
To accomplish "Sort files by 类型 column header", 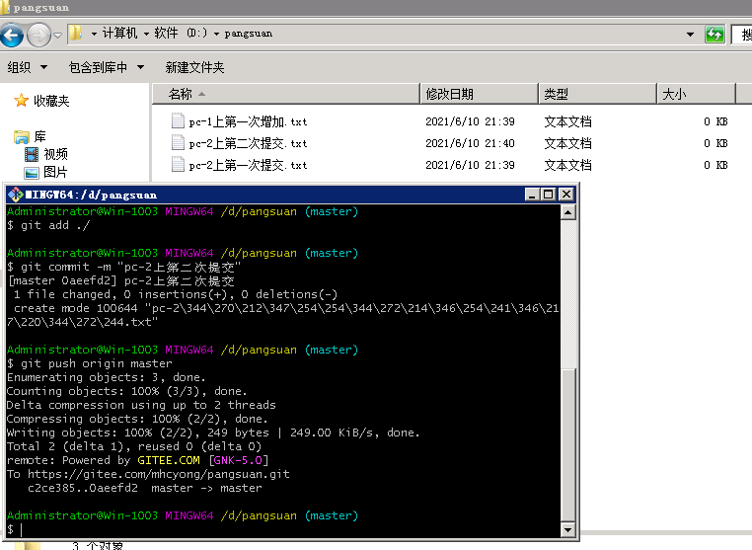I will [x=556, y=94].
